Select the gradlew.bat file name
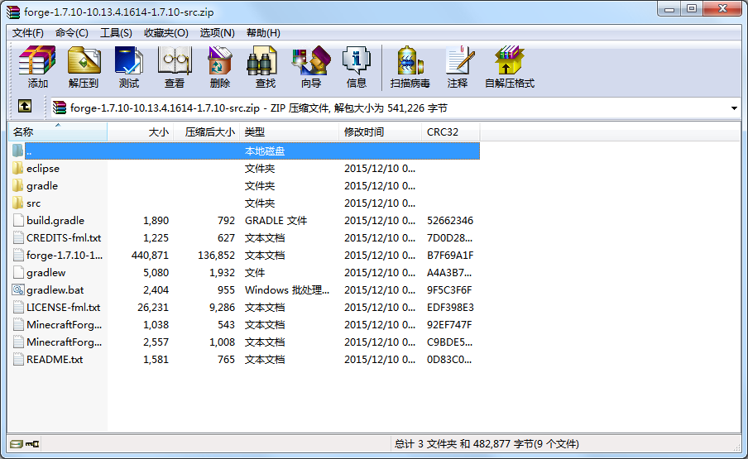The width and height of the screenshot is (748, 459). coord(55,289)
